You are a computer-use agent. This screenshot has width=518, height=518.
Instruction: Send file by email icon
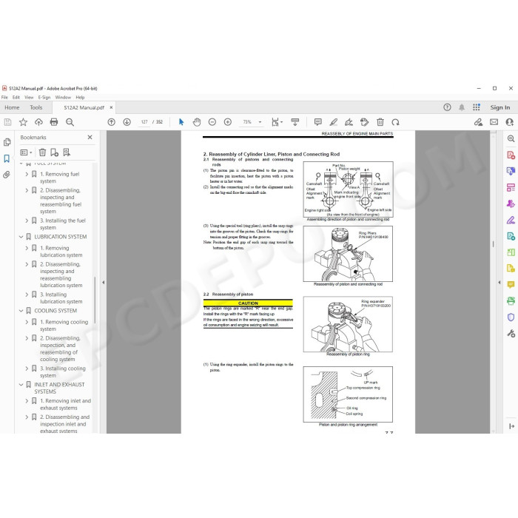click(494, 122)
